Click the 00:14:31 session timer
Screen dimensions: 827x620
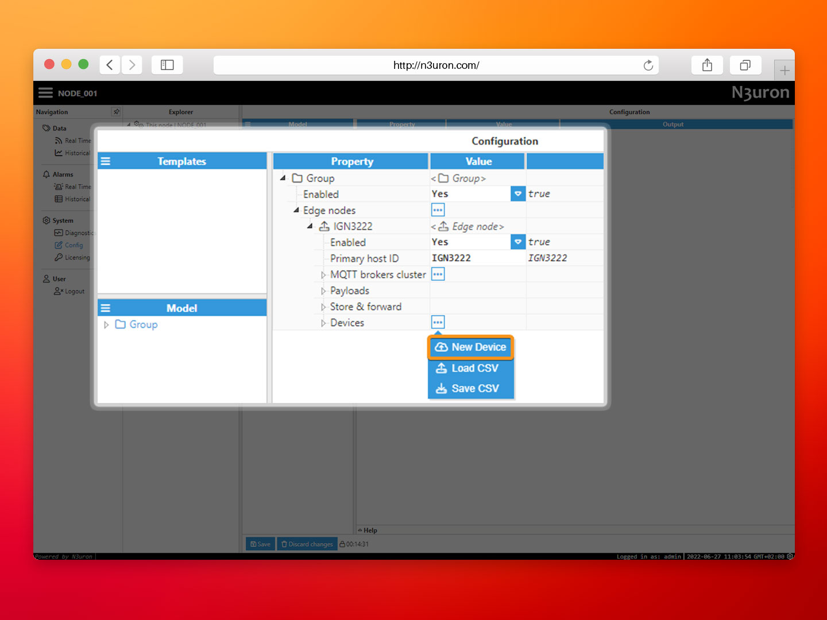354,544
